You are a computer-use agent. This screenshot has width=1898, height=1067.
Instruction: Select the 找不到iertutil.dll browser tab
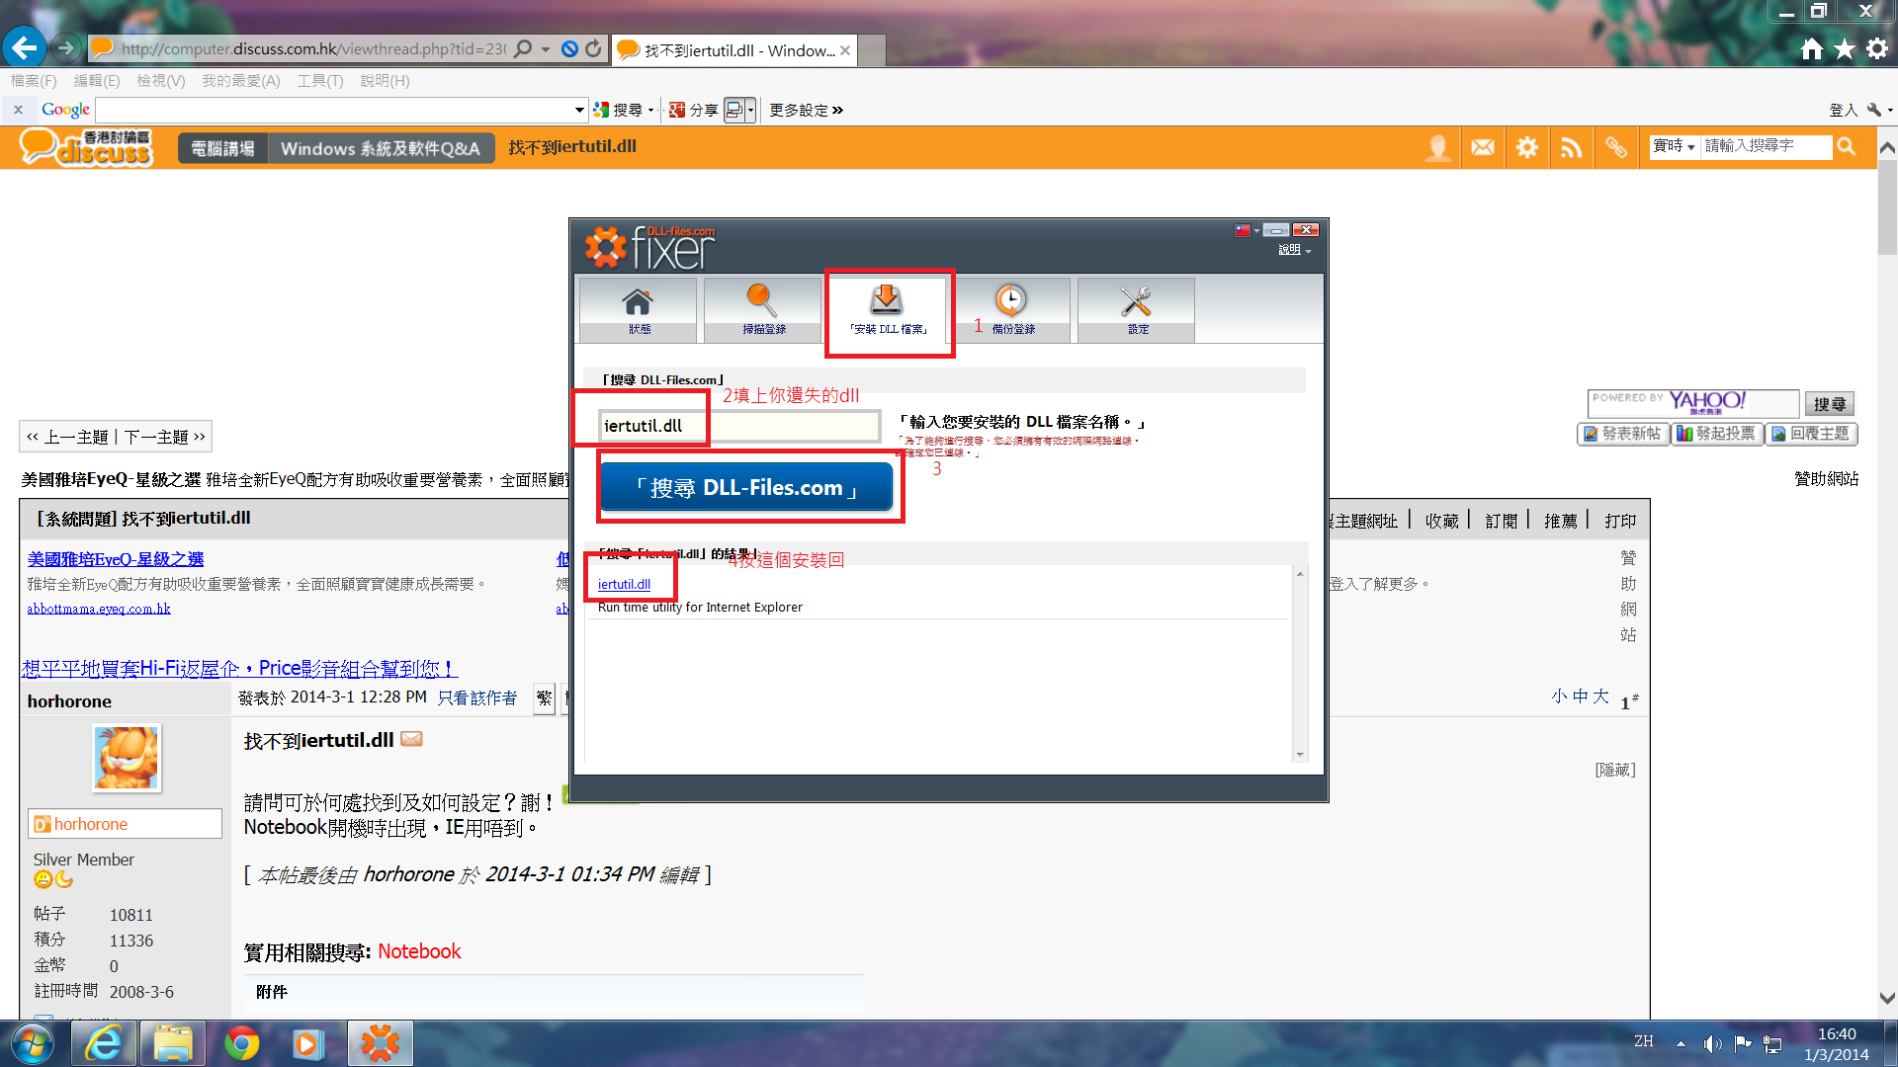pos(733,50)
